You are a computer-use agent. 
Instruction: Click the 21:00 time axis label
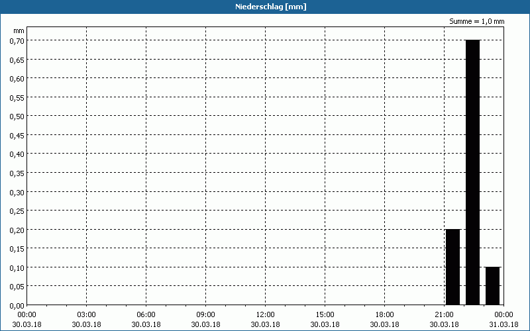(x=444, y=315)
